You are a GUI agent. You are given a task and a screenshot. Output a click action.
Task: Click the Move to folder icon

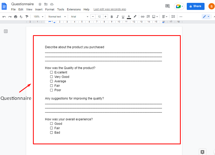click(46, 4)
